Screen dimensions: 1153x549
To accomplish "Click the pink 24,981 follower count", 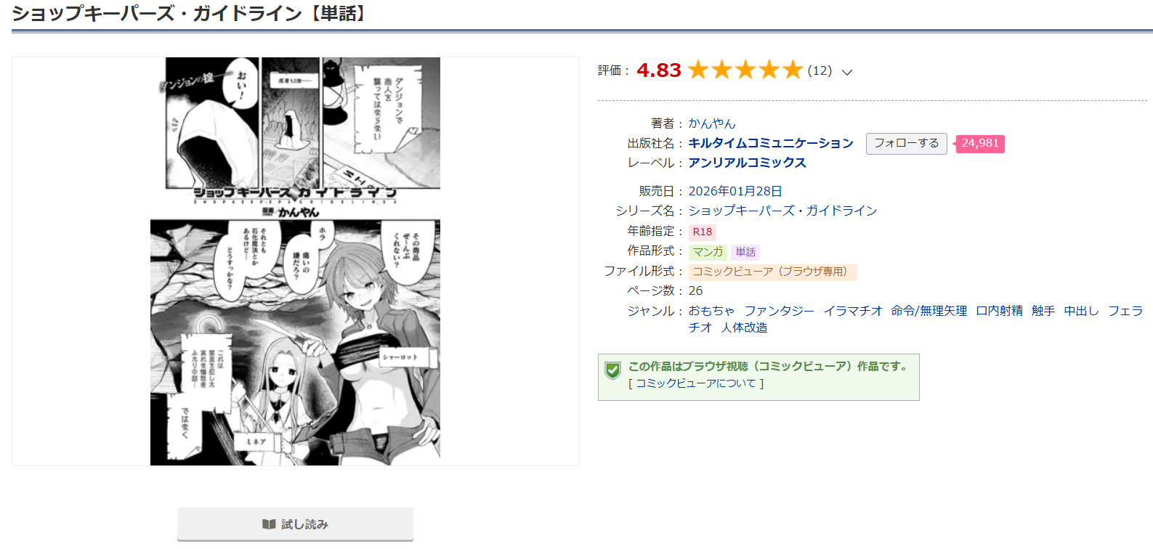I will (979, 144).
